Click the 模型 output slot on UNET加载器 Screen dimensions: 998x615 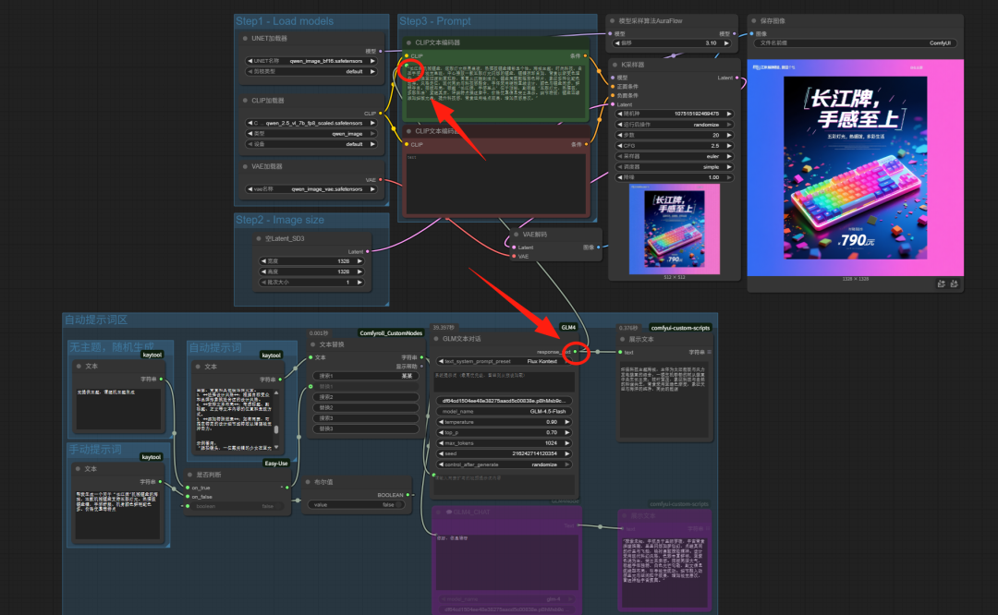[381, 51]
